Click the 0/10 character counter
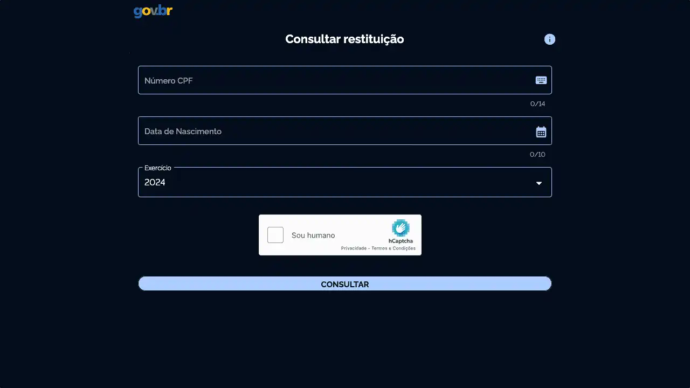 (x=537, y=155)
